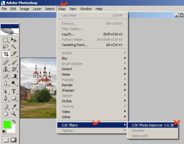Expand the Blur filter submenu
This screenshot has width=184, height=144.
(92, 58)
